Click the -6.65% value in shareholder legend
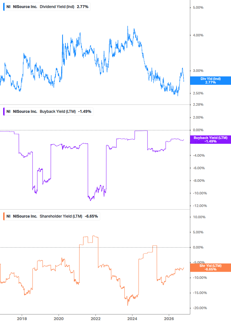This screenshot has width=231, height=324. pyautogui.click(x=91, y=216)
